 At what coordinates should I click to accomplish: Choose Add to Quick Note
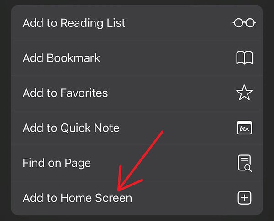pyautogui.click(x=137, y=128)
